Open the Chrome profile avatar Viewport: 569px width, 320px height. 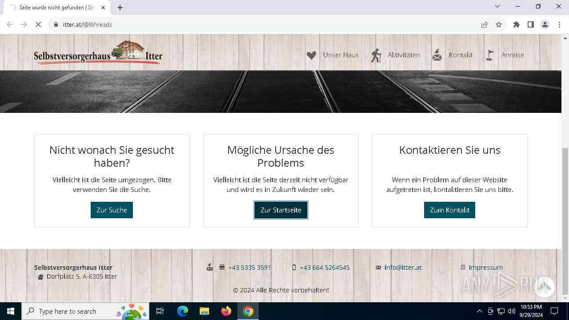(545, 24)
